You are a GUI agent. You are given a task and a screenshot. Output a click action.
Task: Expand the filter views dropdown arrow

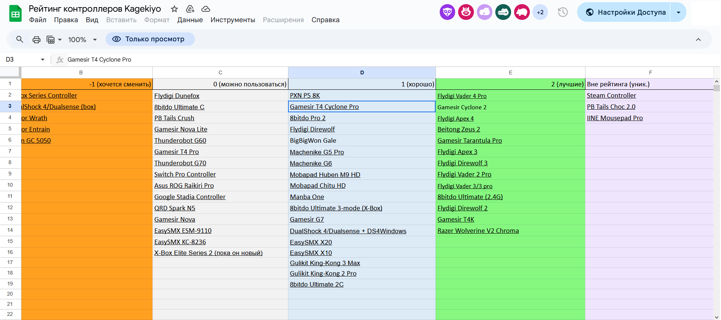60,39
